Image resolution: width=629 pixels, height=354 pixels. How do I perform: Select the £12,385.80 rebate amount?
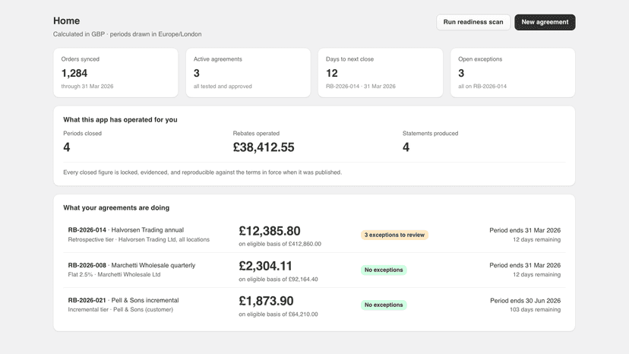tap(270, 231)
